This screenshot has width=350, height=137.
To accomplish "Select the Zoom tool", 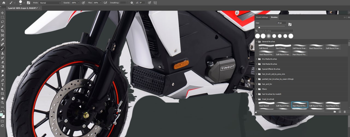I will pyautogui.click(x=2, y=103).
